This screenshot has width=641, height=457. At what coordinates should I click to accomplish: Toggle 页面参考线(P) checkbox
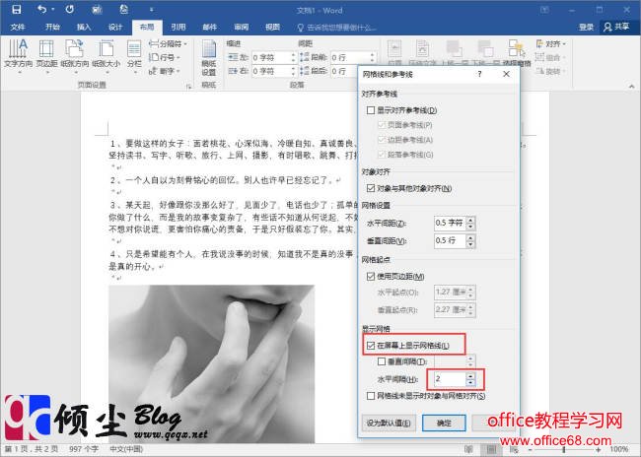click(x=382, y=125)
